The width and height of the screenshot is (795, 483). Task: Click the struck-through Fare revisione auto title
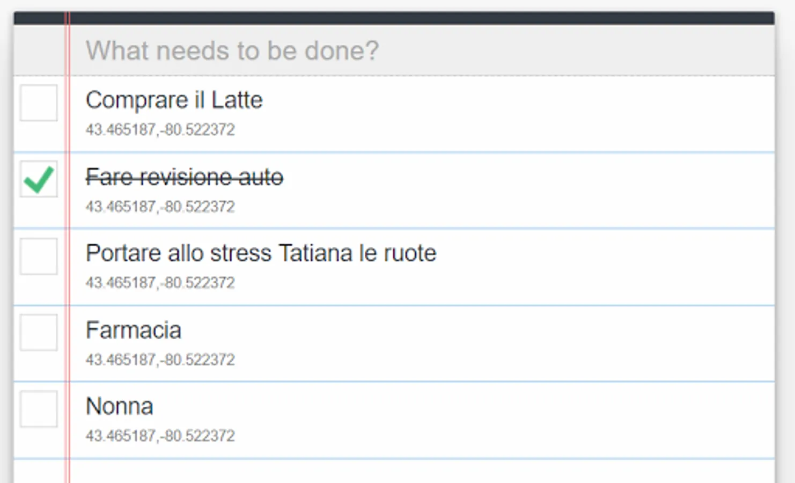(184, 177)
